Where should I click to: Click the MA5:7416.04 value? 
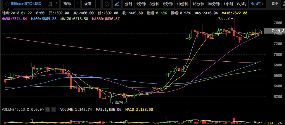[x=206, y=13]
